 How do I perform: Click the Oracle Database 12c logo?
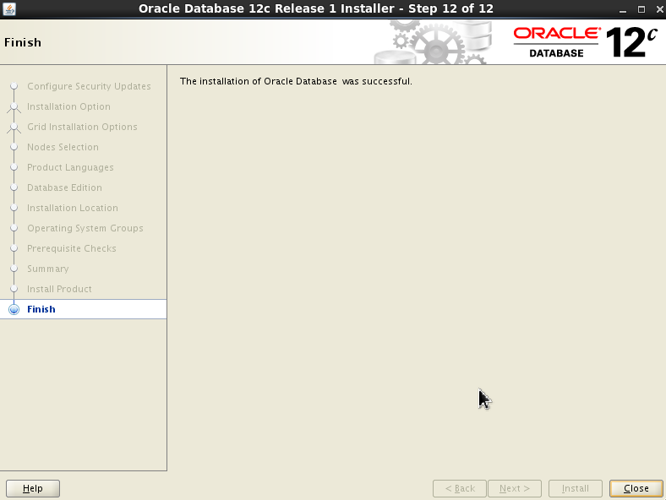(586, 42)
